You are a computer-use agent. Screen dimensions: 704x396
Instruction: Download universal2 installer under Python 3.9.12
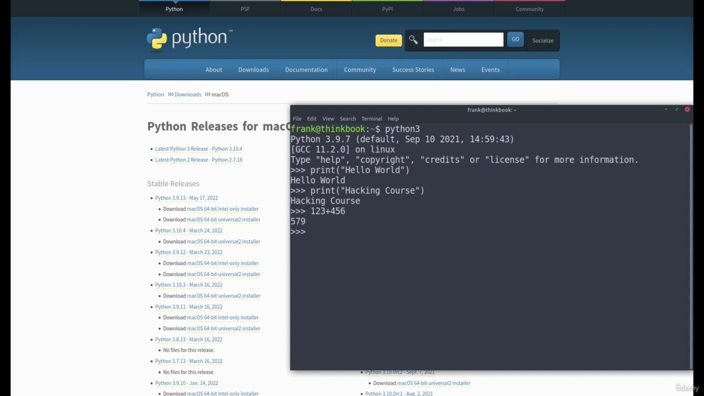pyautogui.click(x=224, y=274)
